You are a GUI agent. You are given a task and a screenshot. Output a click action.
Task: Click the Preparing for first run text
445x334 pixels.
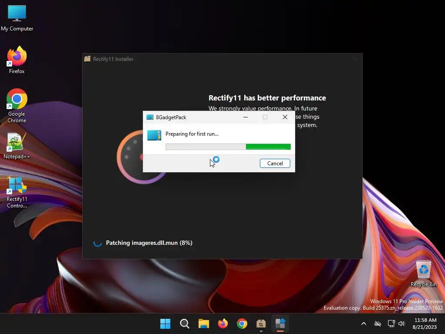(192, 134)
